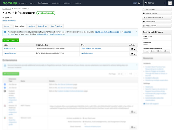Click the Edit Service button
This screenshot has height=130, width=174.
[x=157, y=9]
